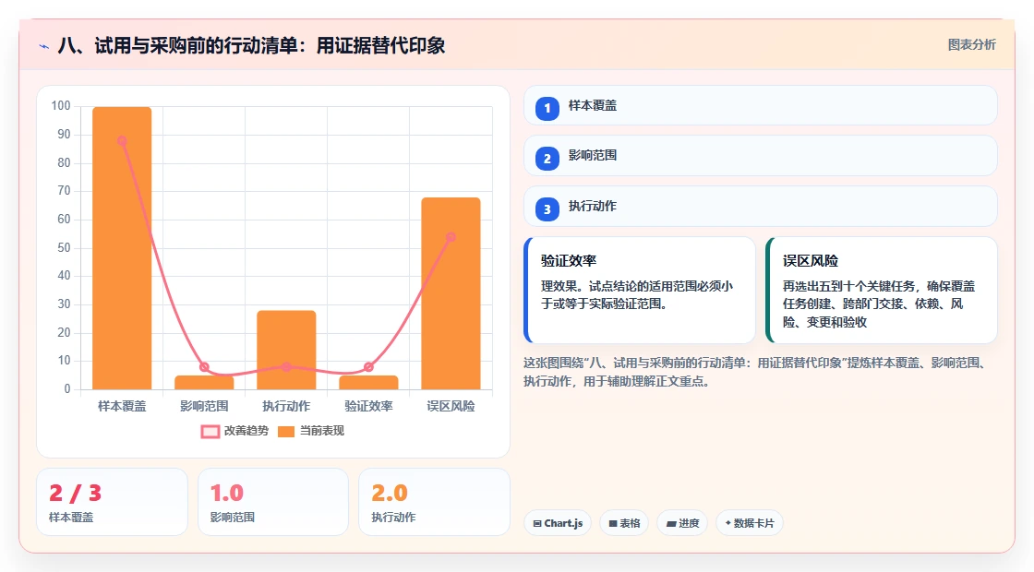The image size is (1034, 572).
Task: Click the 2.0 执行动作 stat card
Action: pyautogui.click(x=434, y=502)
